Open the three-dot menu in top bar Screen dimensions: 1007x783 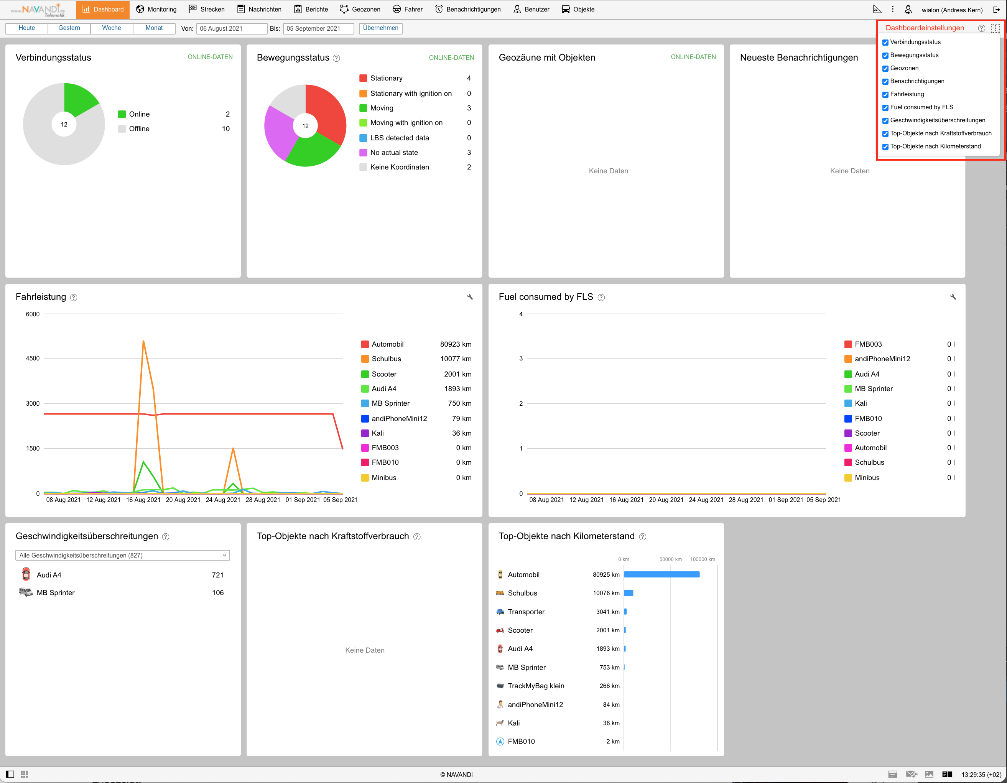coord(892,9)
